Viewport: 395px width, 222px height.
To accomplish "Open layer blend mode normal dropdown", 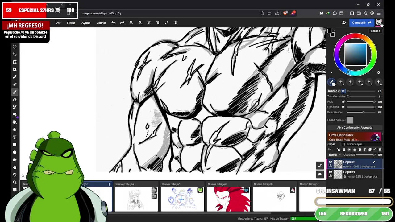I will coord(335,155).
